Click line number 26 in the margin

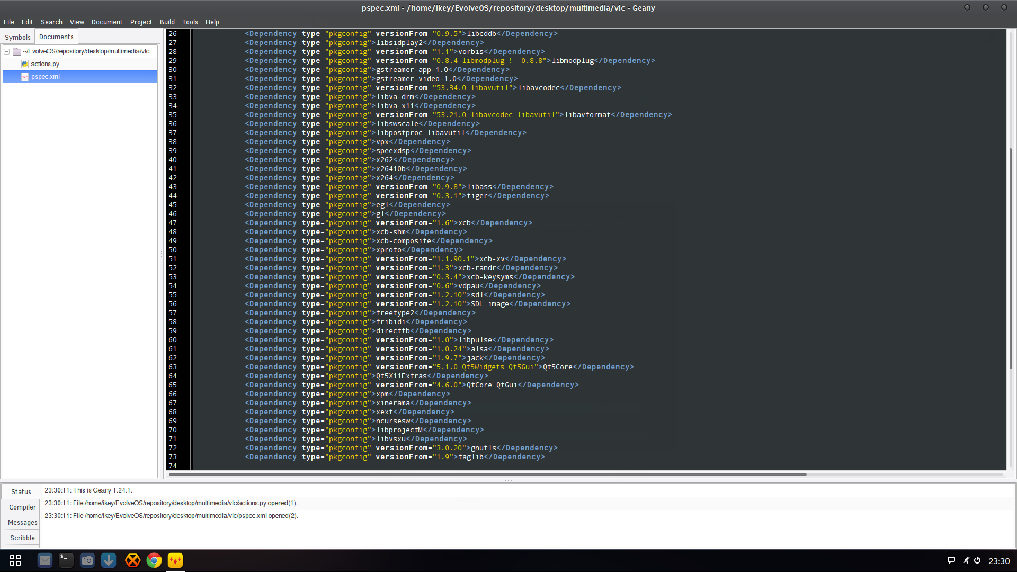pos(173,34)
